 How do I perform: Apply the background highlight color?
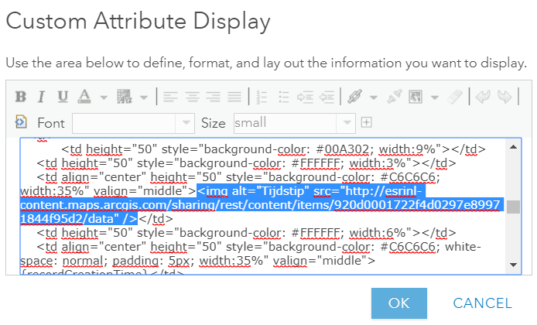[125, 97]
